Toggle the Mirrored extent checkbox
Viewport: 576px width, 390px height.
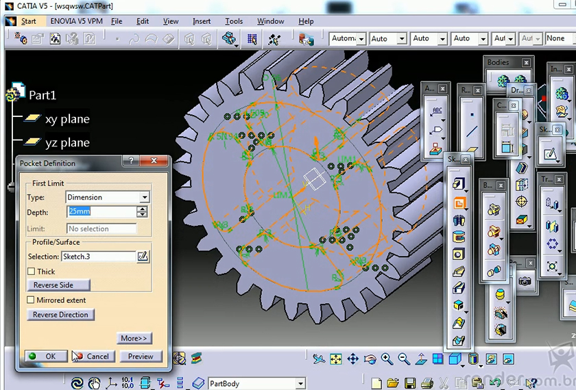tap(31, 300)
